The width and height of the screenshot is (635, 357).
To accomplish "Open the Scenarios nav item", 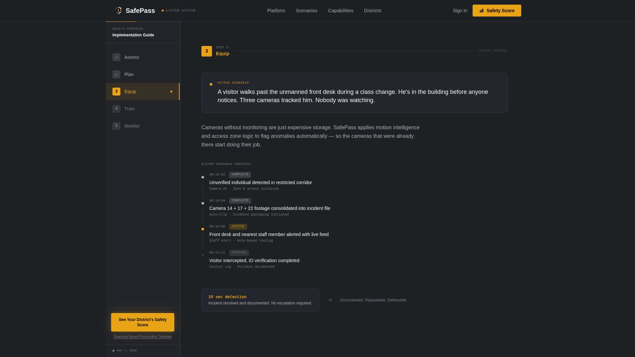I will coord(307,11).
